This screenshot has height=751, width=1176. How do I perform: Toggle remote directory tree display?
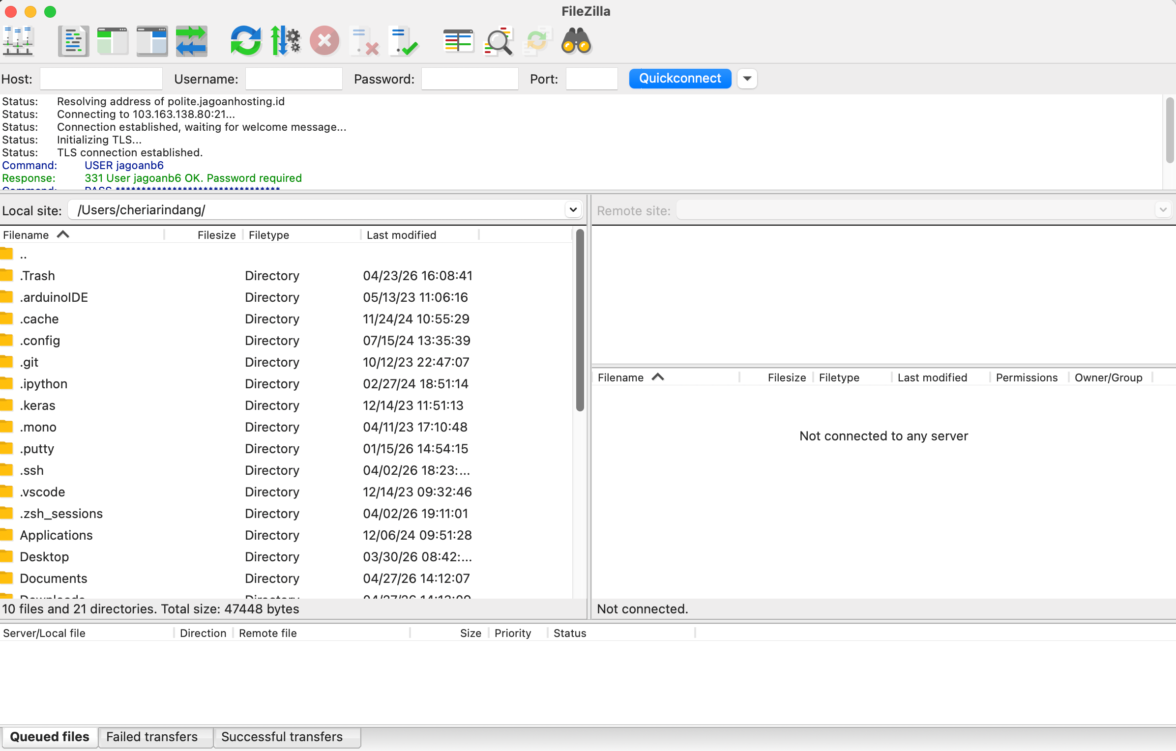[x=152, y=41]
